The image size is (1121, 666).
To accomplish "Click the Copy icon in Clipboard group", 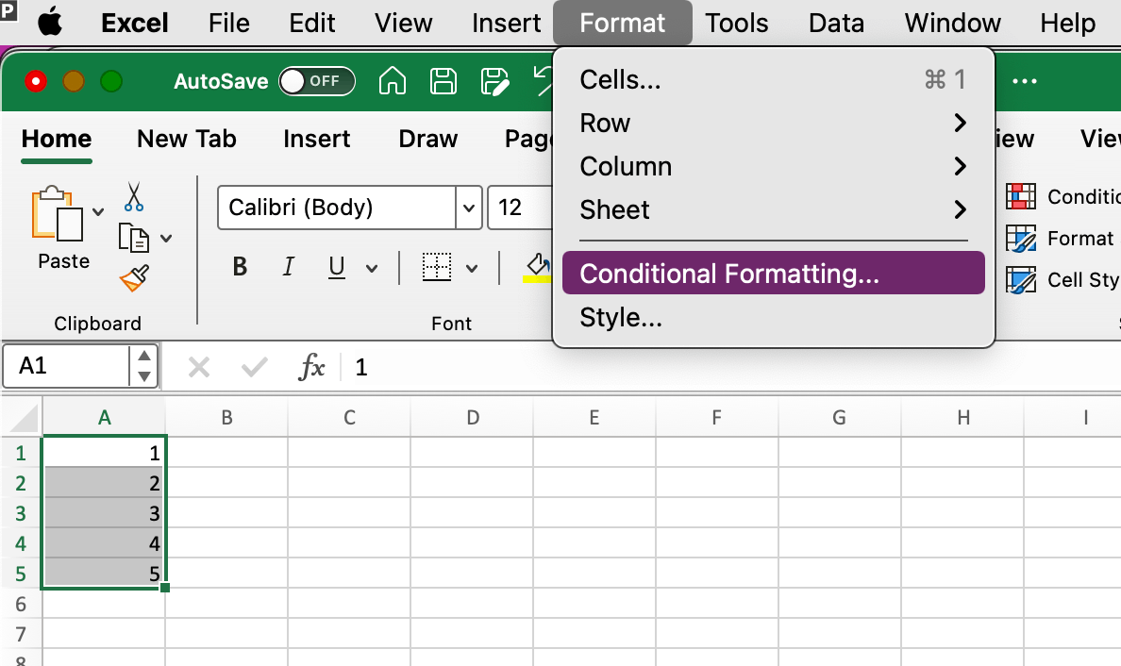I will point(133,238).
